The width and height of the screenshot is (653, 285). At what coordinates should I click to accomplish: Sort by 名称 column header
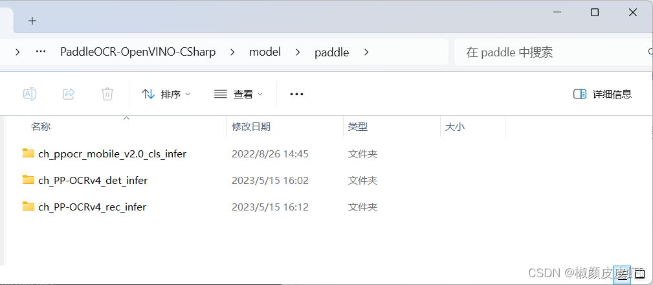tap(41, 127)
